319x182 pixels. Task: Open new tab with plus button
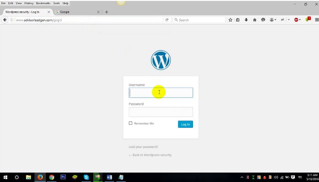(106, 12)
